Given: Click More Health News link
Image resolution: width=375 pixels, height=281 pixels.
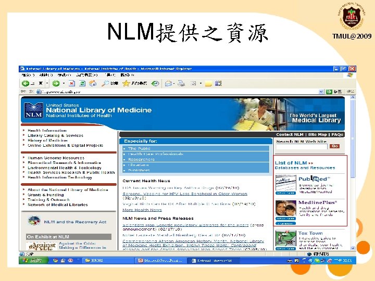Looking at the screenshot, I should pos(142,210).
